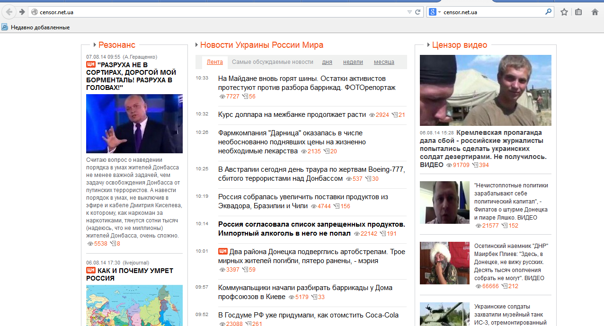The height and width of the screenshot is (326, 604).
Task: Open article 'РАЗРУХА НЕ В СОРТИРАХ'
Action: 131,76
